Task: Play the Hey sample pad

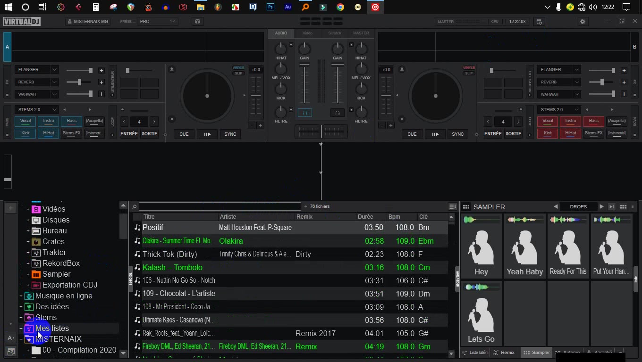Action: click(481, 246)
